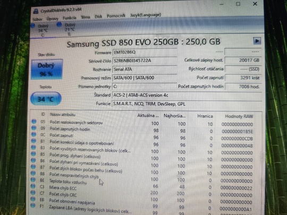The image size is (287, 215).
Task: Open the Funkcia menu
Action: (x=70, y=18)
